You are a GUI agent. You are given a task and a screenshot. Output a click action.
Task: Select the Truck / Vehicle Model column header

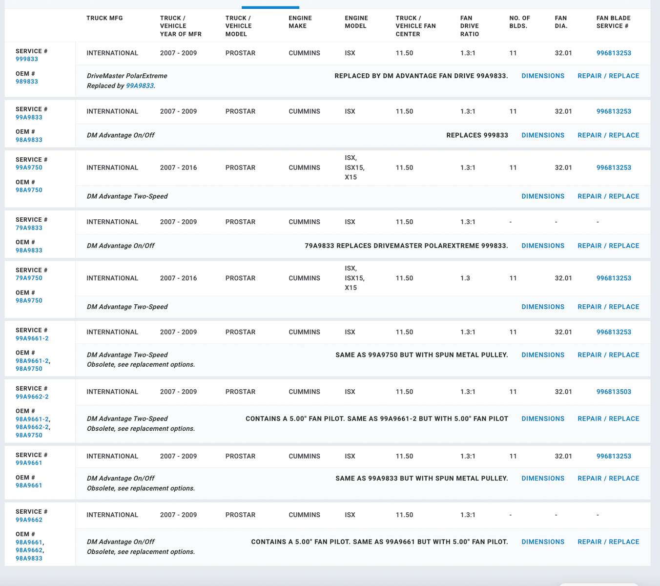(239, 26)
